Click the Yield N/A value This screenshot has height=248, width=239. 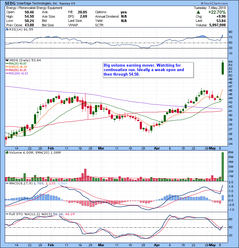tap(124, 21)
